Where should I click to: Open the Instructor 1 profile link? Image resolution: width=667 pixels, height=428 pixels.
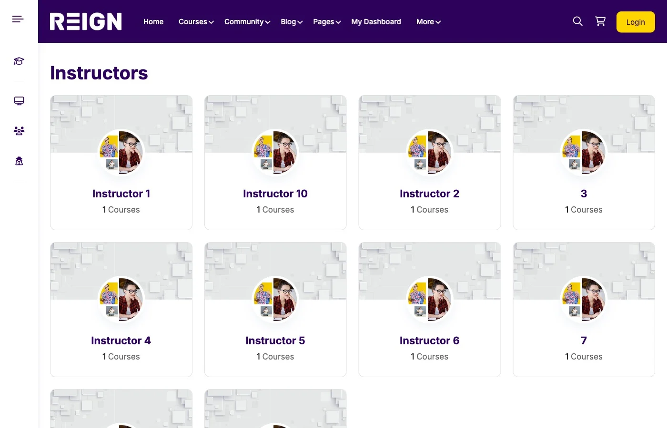point(121,194)
